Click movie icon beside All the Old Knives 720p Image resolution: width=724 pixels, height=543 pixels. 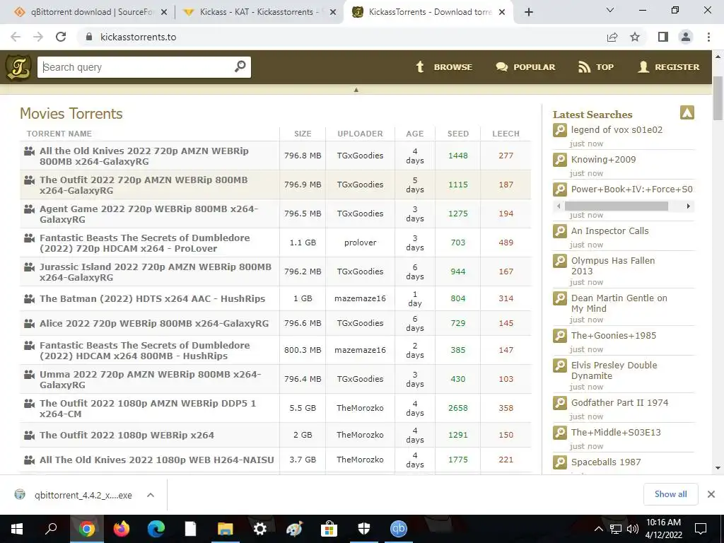click(x=30, y=151)
